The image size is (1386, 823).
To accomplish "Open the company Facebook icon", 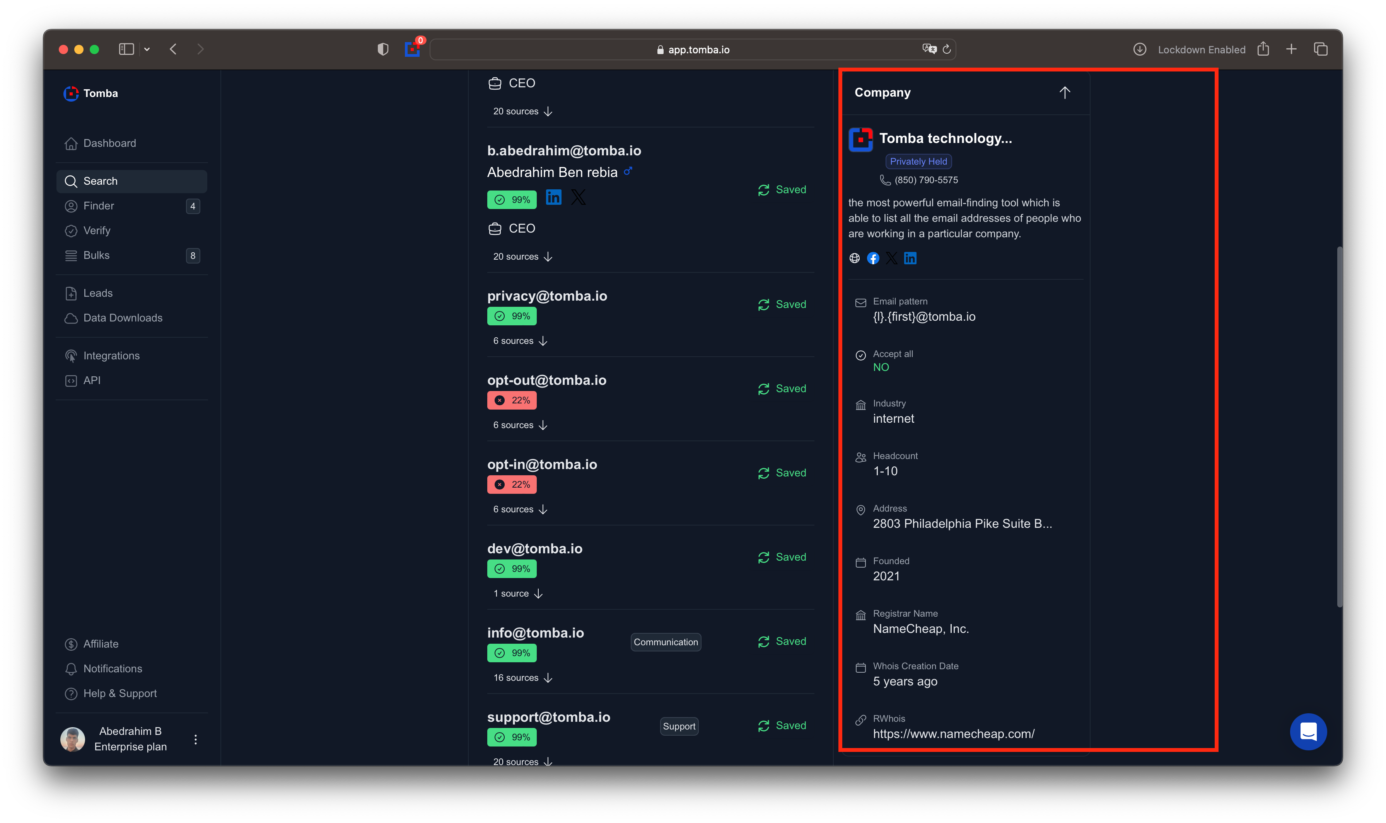I will (x=872, y=258).
